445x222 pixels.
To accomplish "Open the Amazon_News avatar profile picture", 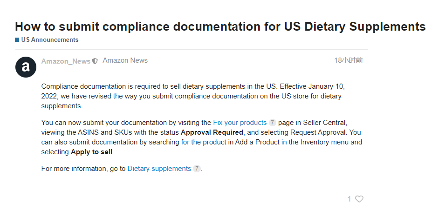I will pos(26,67).
